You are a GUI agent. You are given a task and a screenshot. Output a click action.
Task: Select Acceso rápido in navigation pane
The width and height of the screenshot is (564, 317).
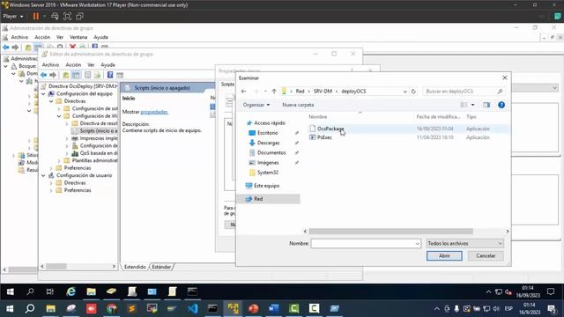(x=269, y=123)
